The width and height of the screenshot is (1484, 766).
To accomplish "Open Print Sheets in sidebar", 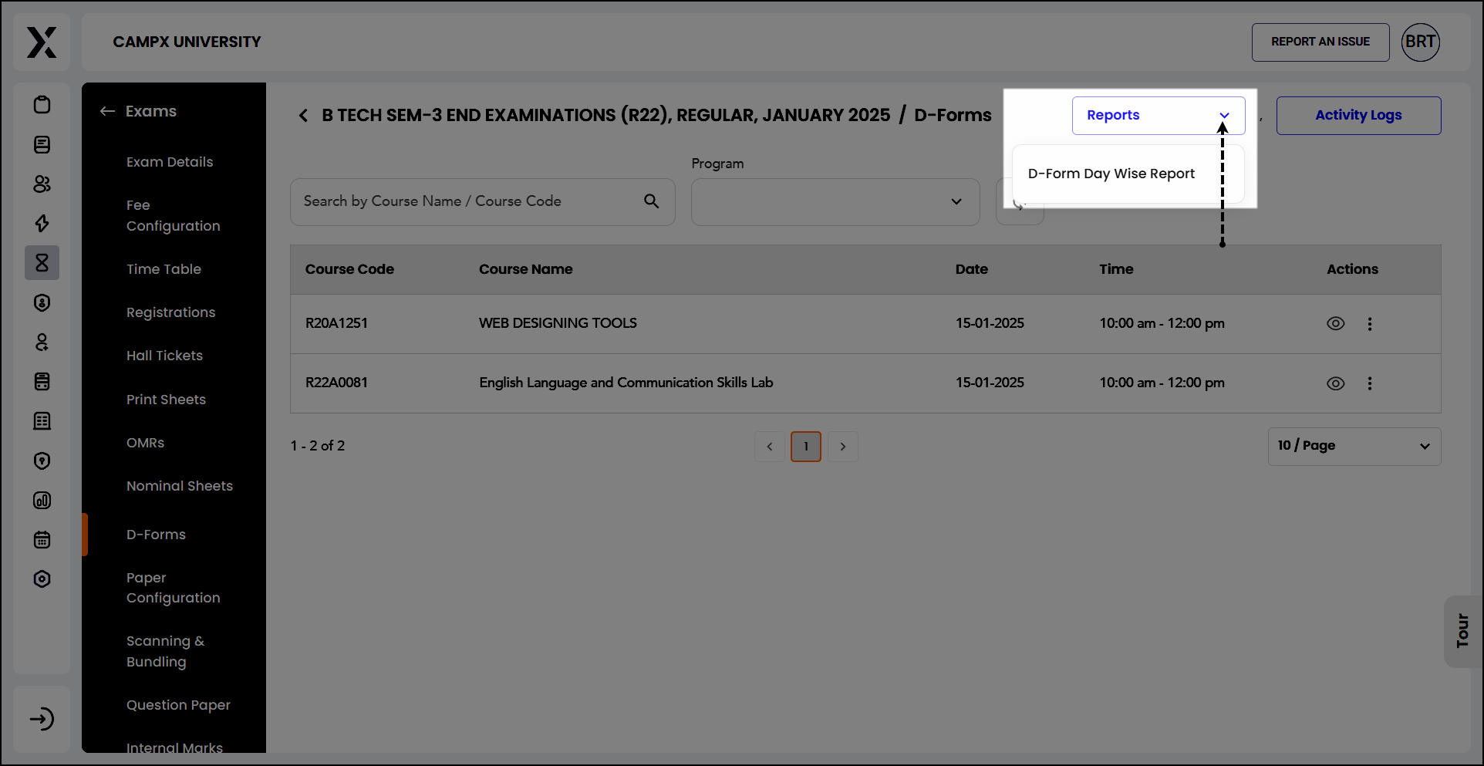I will pos(166,400).
